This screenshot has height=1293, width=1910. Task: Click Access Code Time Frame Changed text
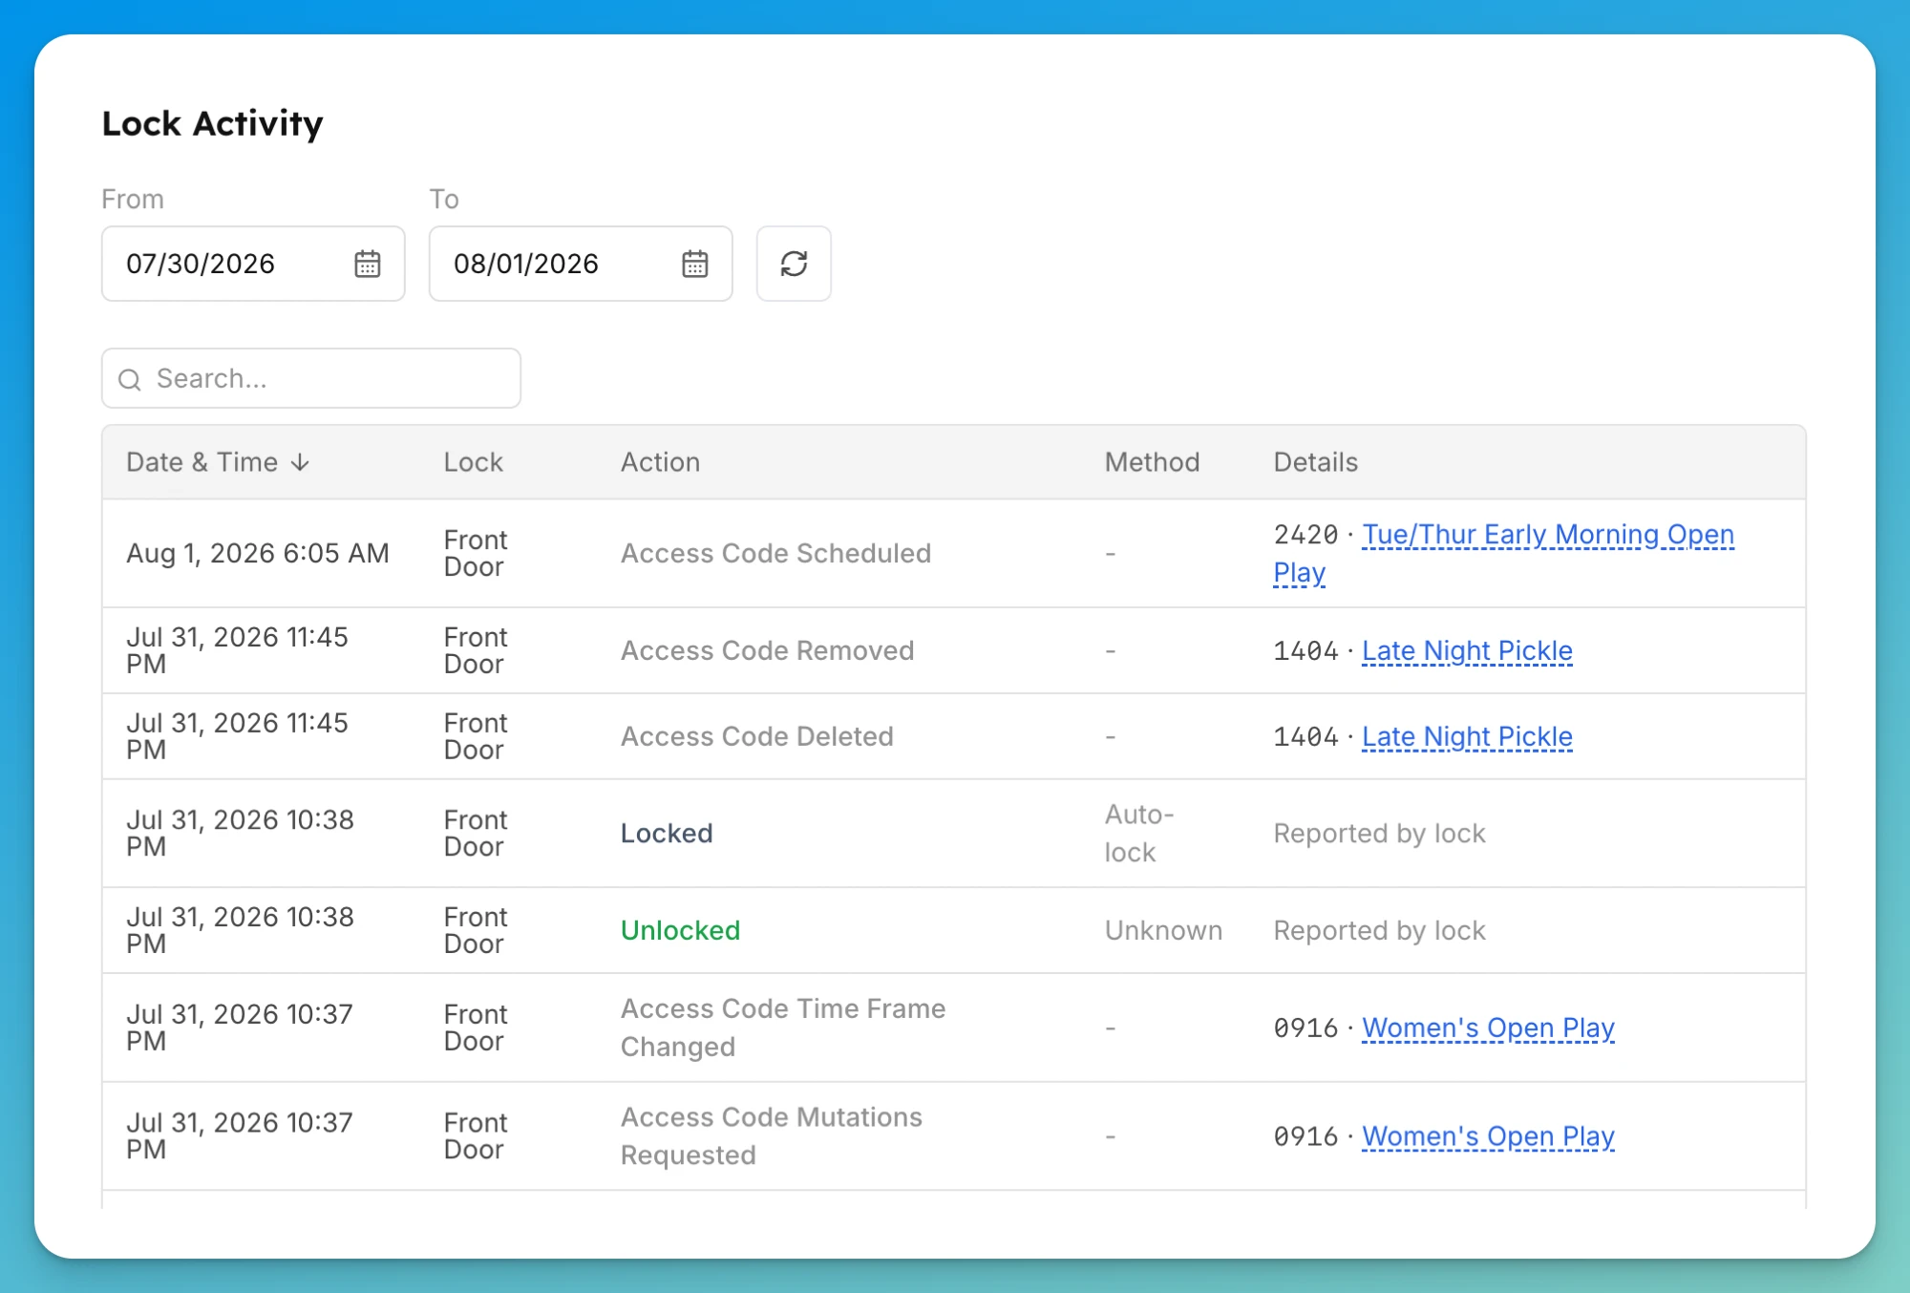coord(783,1028)
